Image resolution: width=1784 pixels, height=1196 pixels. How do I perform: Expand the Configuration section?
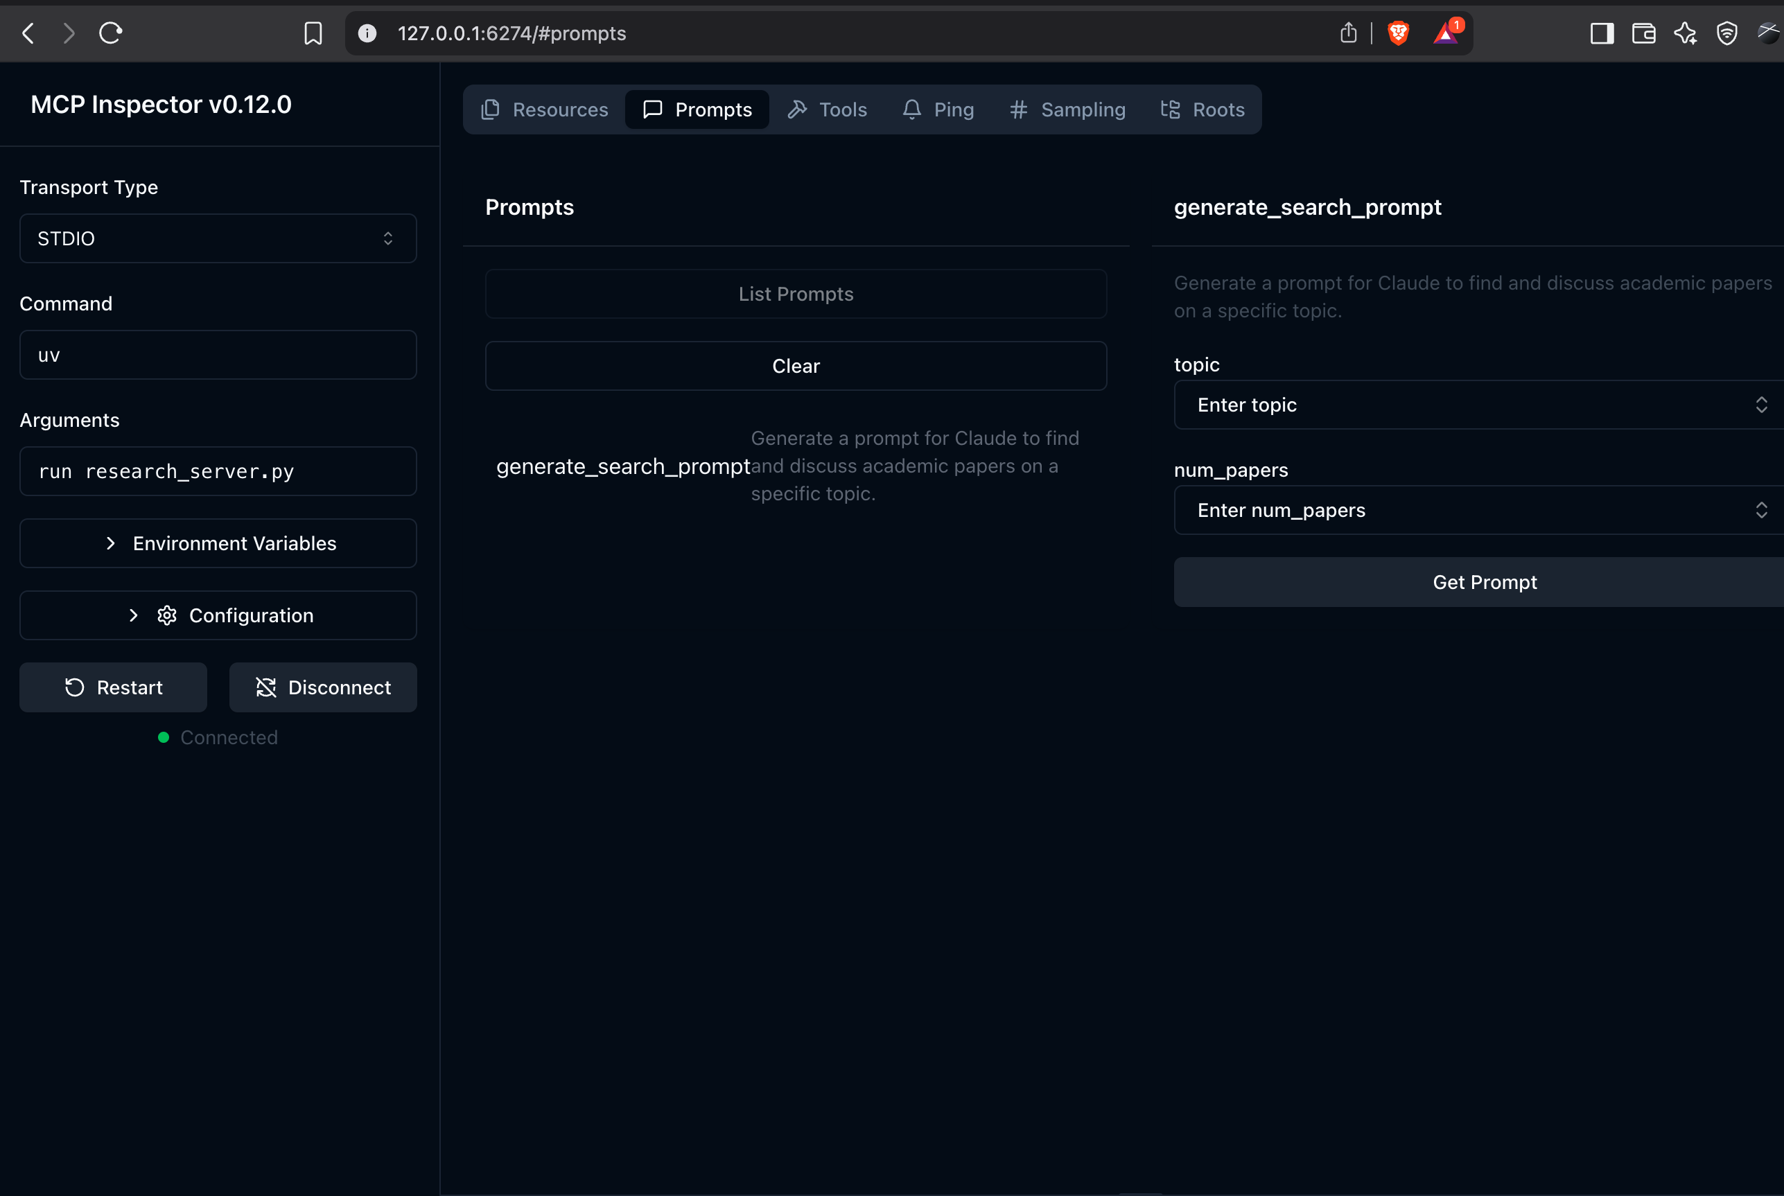click(218, 615)
